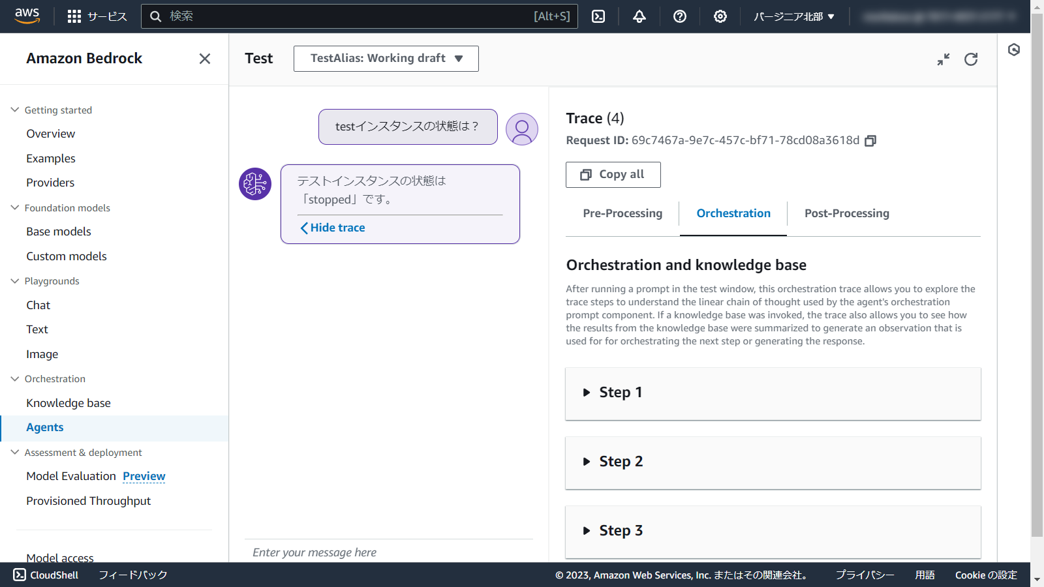Close the Amazon Bedrock sidebar
Image resolution: width=1044 pixels, height=587 pixels.
coord(205,59)
